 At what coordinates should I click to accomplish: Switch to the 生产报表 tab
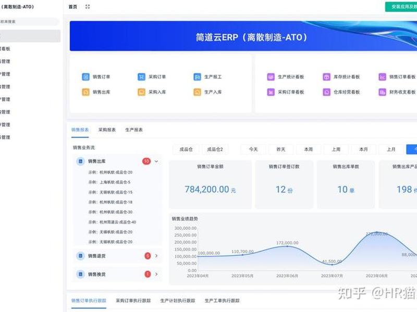coord(134,129)
